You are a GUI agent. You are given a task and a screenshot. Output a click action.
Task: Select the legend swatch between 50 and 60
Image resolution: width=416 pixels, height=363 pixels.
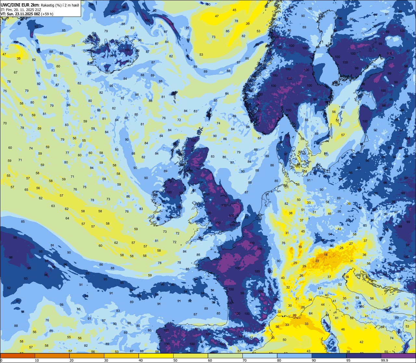tap(190, 356)
